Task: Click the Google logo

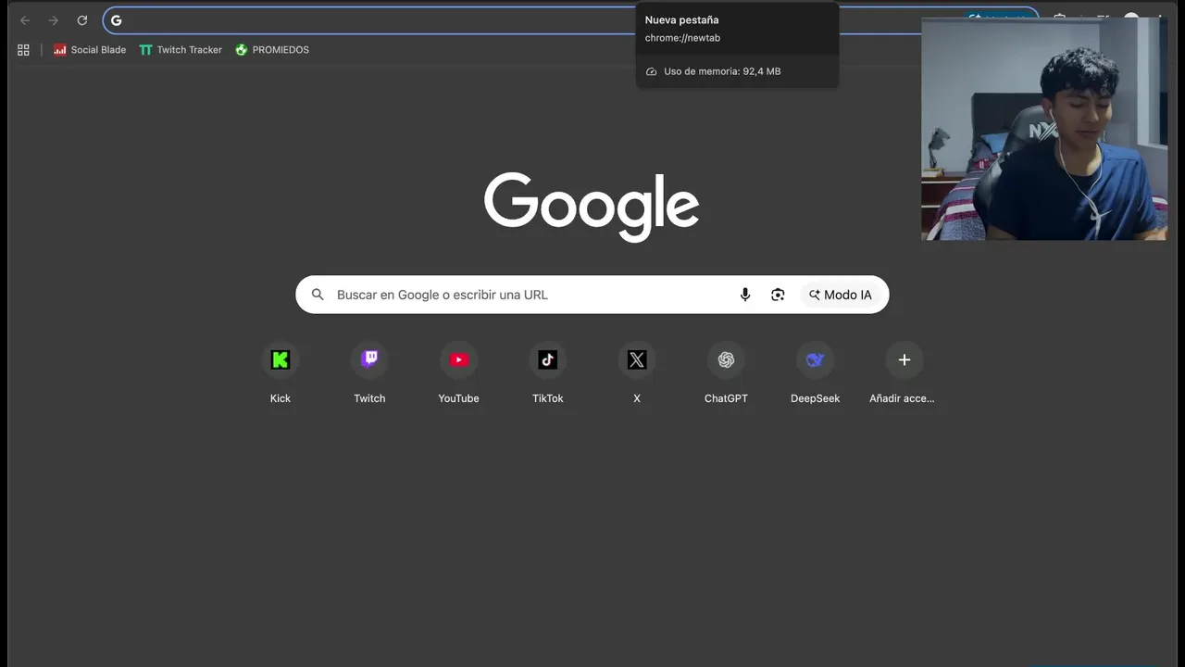Action: pos(592,208)
